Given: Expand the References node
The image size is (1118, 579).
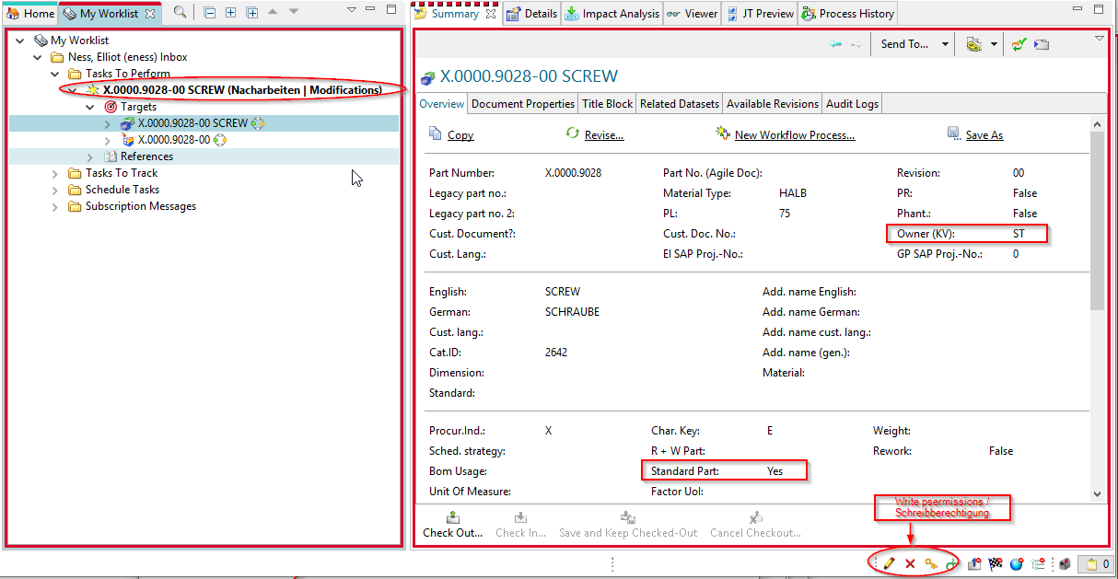Looking at the screenshot, I should coord(90,156).
